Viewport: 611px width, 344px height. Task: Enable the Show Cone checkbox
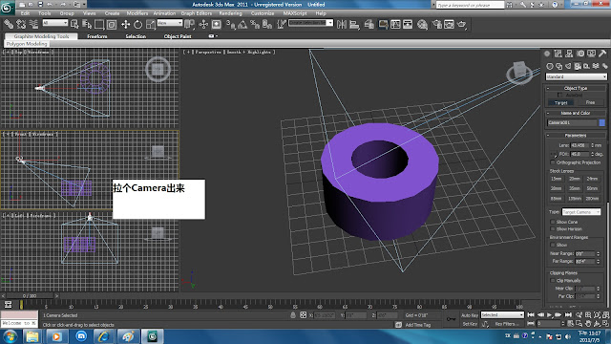click(553, 222)
